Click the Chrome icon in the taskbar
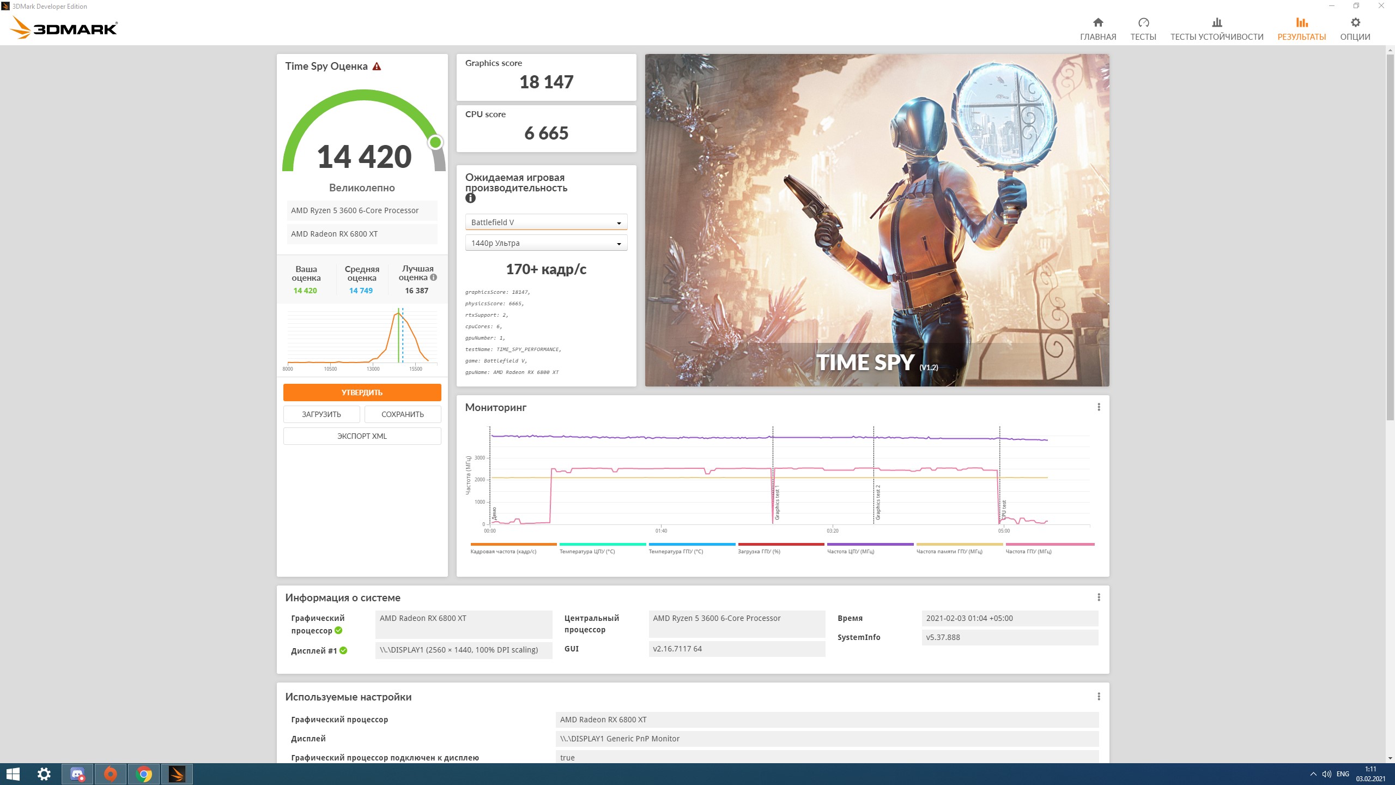Viewport: 1395px width, 785px height. click(x=144, y=774)
